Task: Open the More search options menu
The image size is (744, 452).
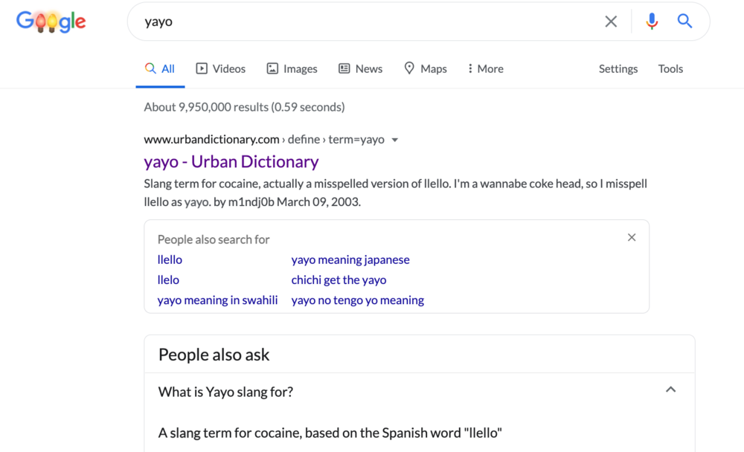Action: coord(485,69)
